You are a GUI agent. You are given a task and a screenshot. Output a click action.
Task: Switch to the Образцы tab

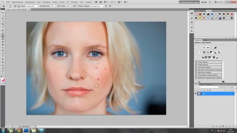[202, 11]
